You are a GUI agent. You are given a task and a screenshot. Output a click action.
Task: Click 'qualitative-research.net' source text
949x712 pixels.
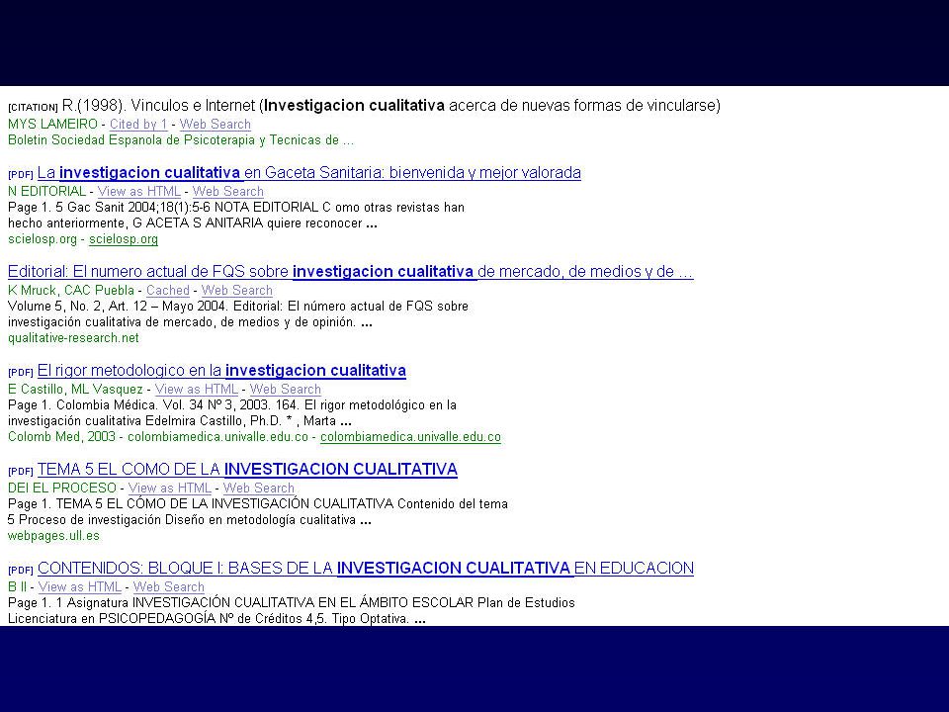73,338
